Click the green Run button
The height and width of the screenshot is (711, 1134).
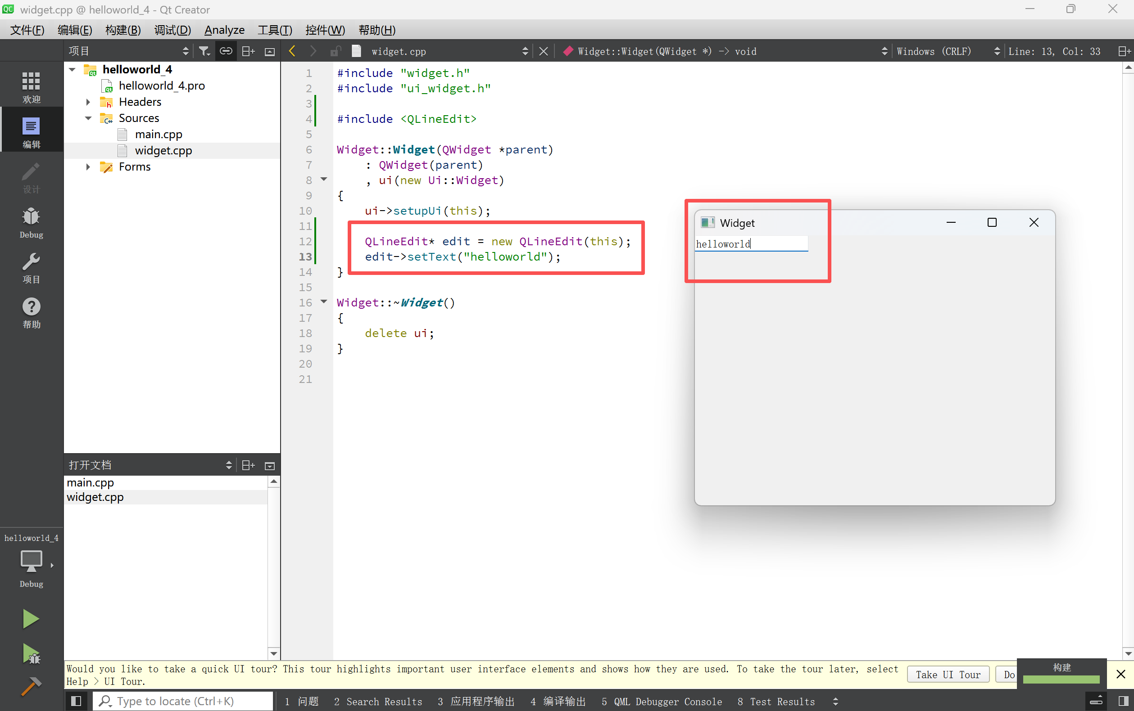pyautogui.click(x=31, y=619)
